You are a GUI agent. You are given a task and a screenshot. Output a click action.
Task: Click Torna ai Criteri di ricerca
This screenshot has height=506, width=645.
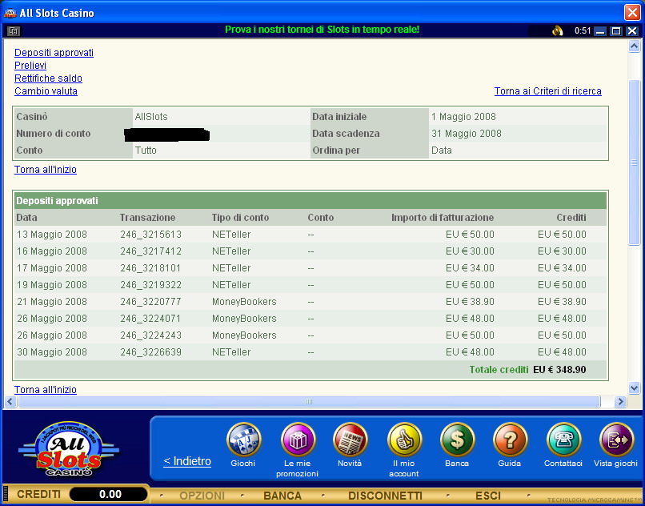click(x=548, y=91)
